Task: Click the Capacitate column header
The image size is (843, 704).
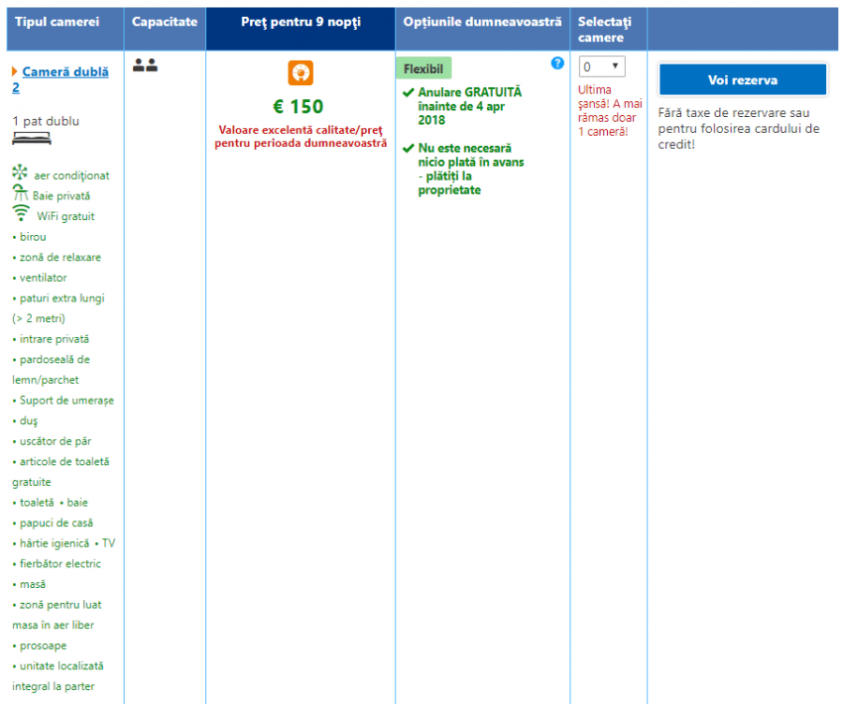Action: click(165, 22)
